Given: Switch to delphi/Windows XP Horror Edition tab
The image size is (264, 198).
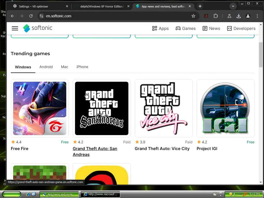Looking at the screenshot, I should tap(102, 6).
